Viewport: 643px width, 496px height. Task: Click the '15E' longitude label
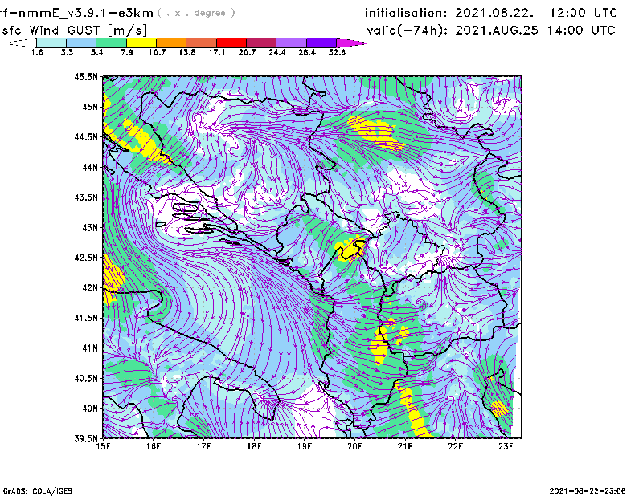click(x=103, y=446)
